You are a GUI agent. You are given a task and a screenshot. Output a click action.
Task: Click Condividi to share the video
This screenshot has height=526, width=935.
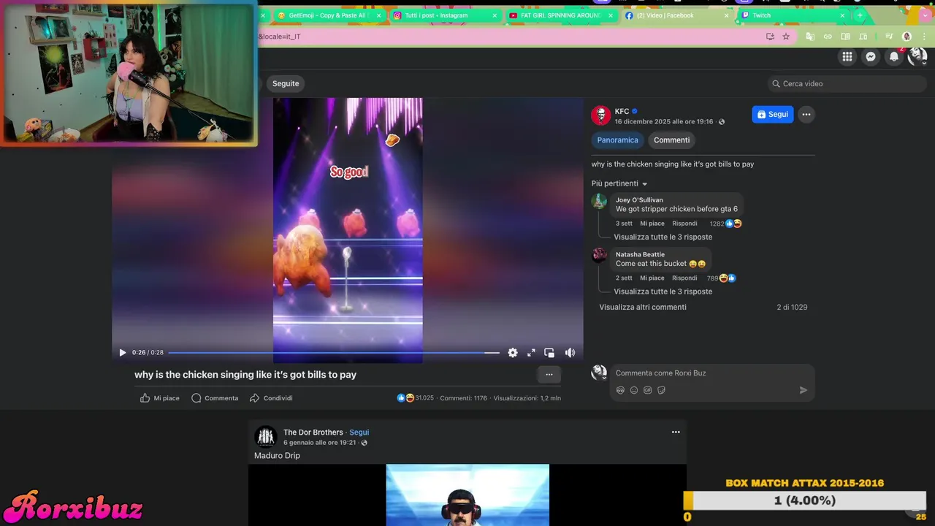point(271,398)
